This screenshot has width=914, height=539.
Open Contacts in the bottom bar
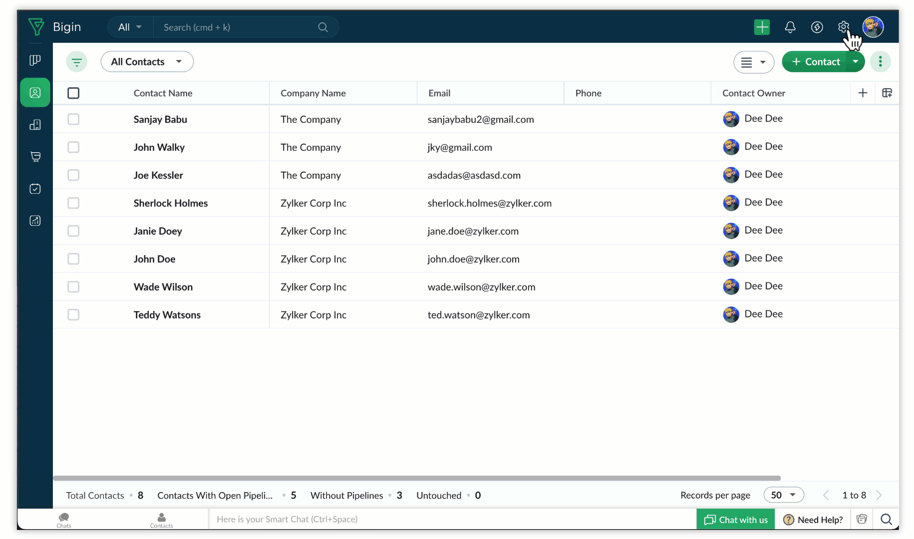[161, 520]
